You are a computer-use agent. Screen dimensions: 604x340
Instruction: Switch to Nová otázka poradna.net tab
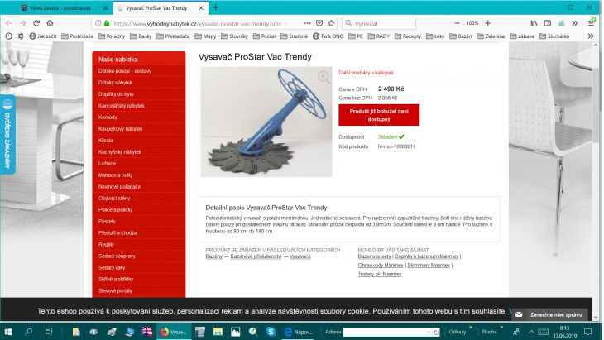coord(61,7)
